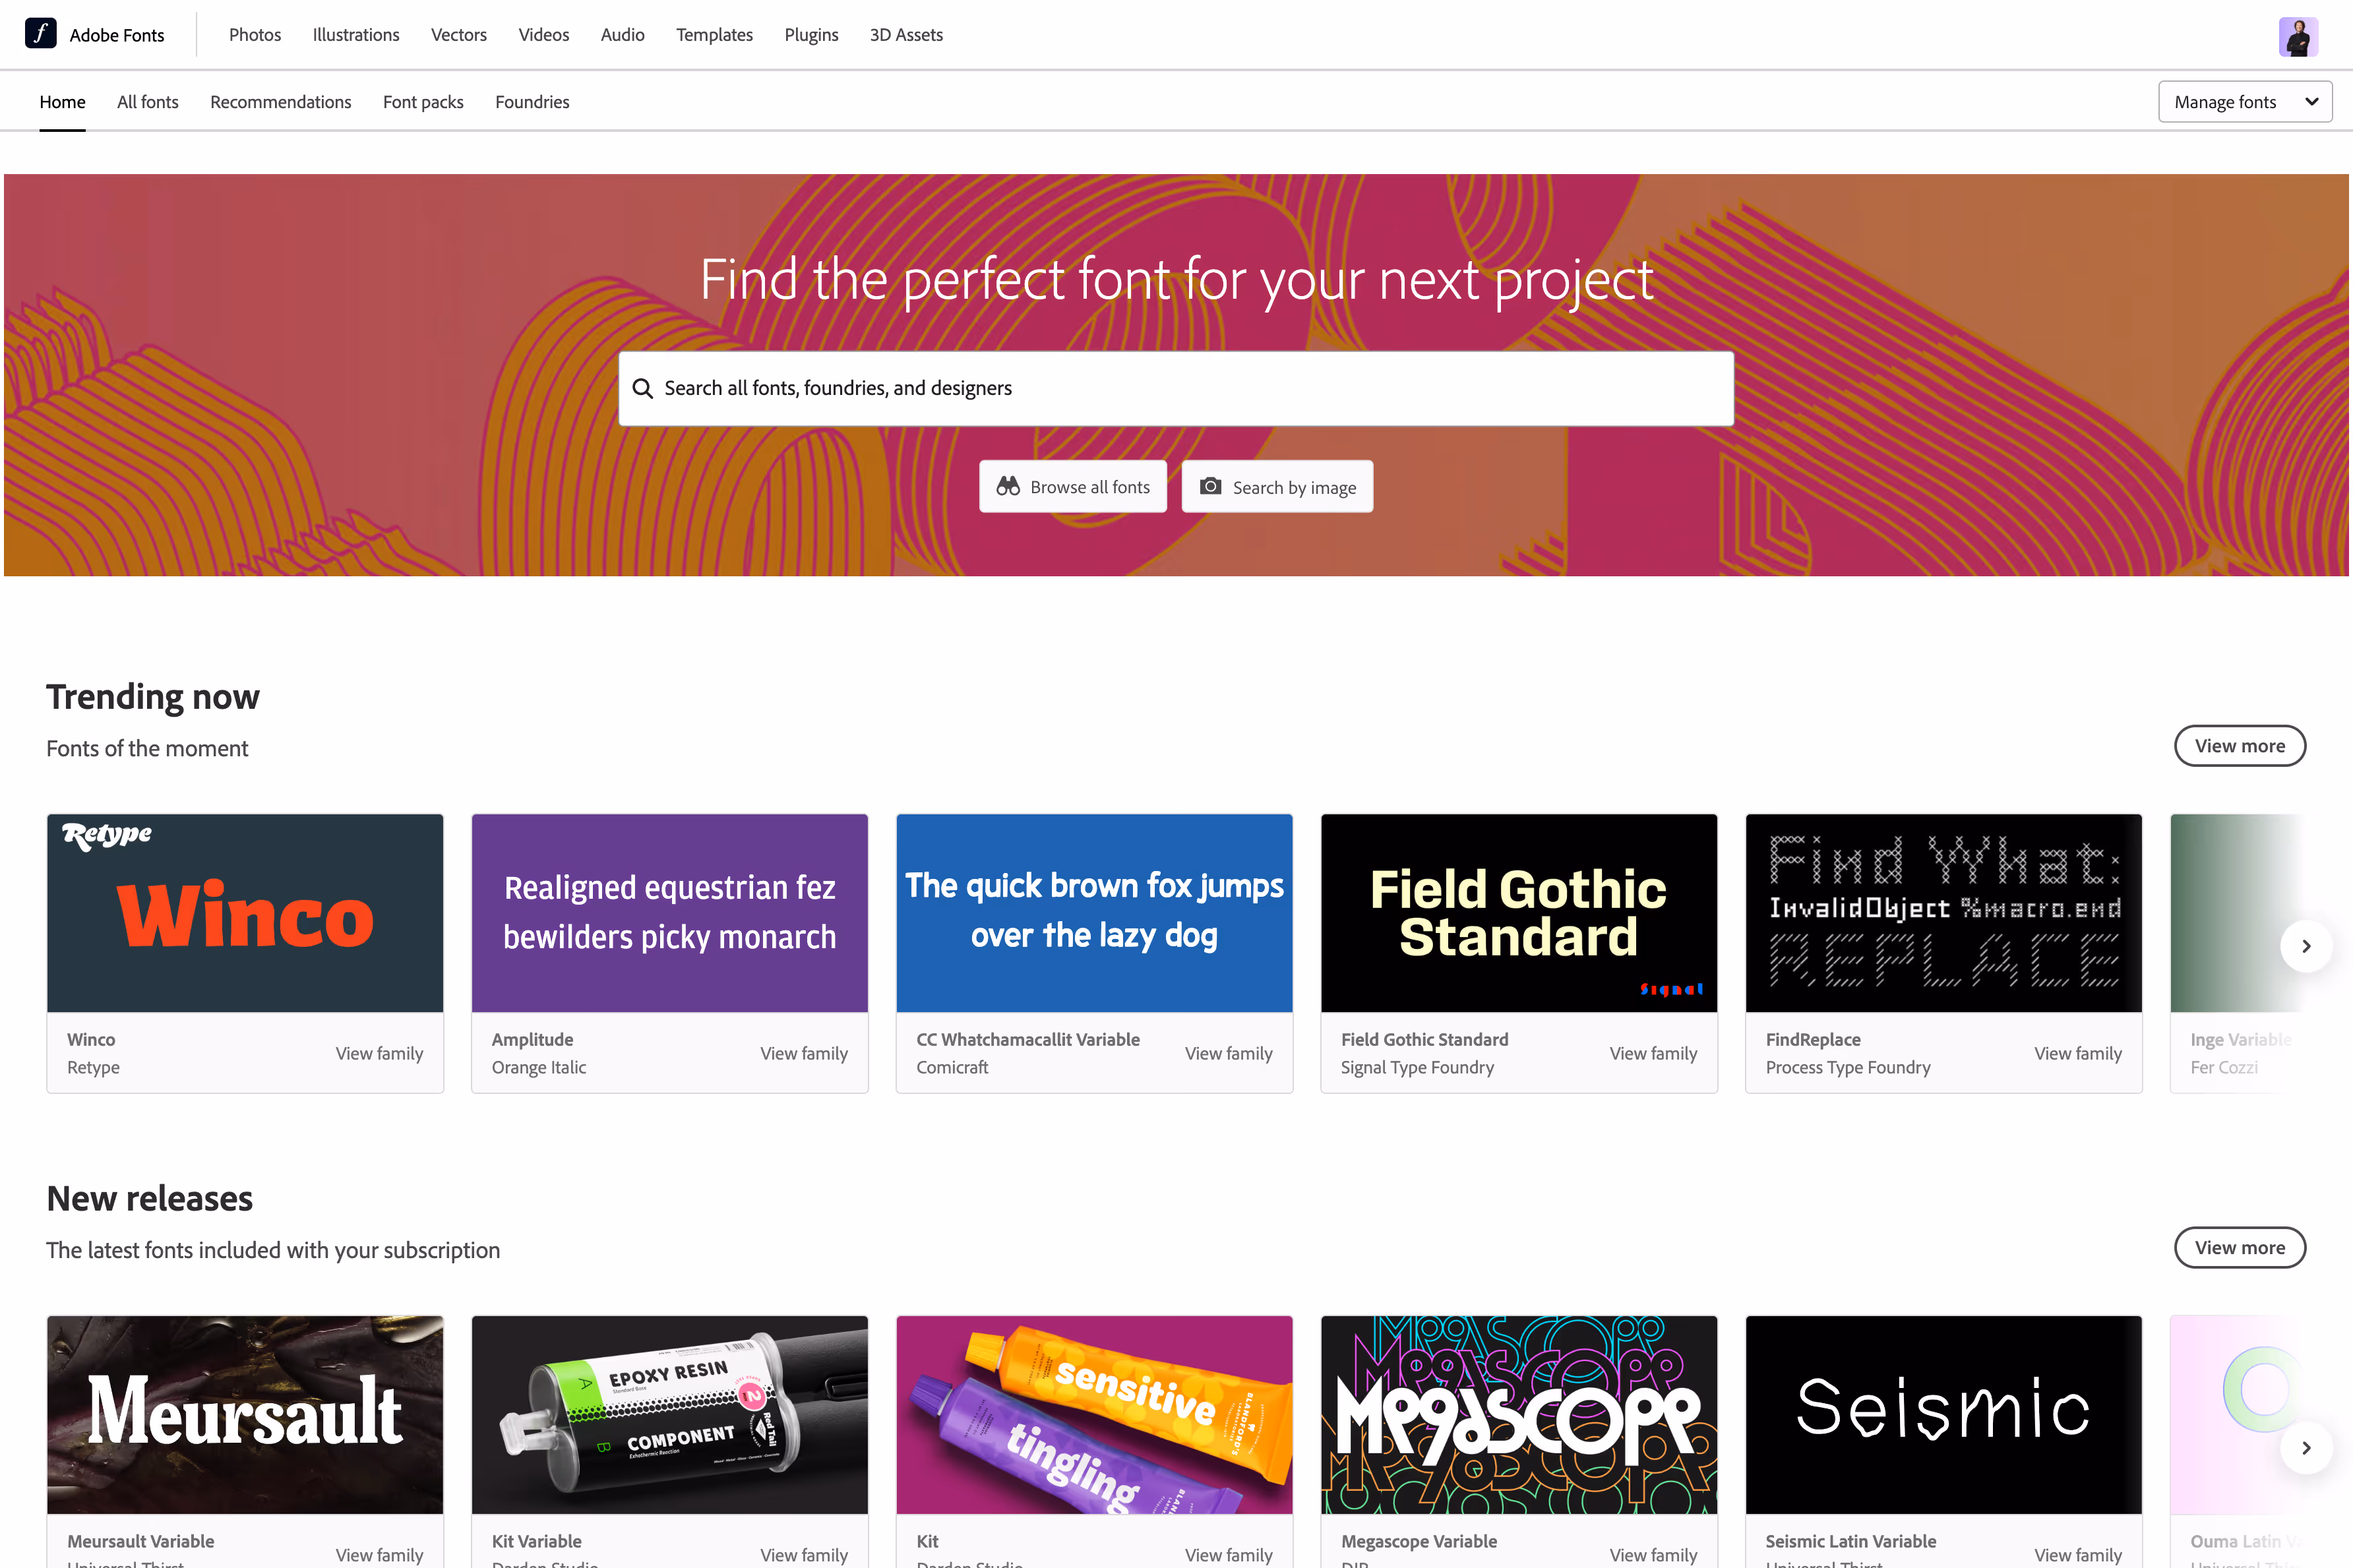Click View family for Meursault Variable
The width and height of the screenshot is (2353, 1568).
379,1555
